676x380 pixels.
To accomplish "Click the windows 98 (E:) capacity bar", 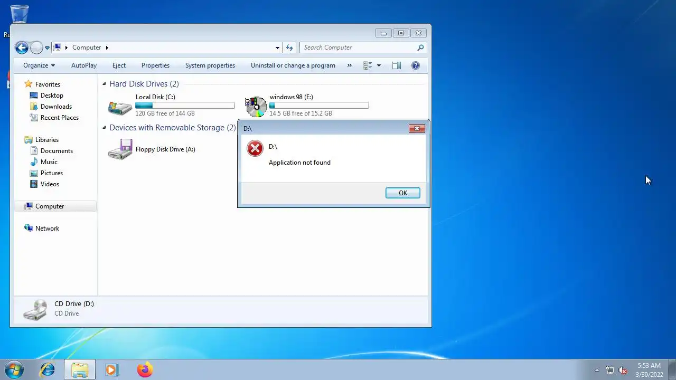I will coord(319,106).
